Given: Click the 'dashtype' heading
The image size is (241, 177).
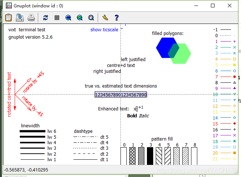Looking at the screenshot, I should coord(83,131).
